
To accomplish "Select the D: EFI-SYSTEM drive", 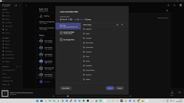I will point(68,33).
